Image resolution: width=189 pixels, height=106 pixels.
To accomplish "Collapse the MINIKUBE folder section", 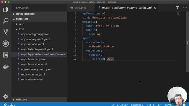I will [x=39, y=19].
